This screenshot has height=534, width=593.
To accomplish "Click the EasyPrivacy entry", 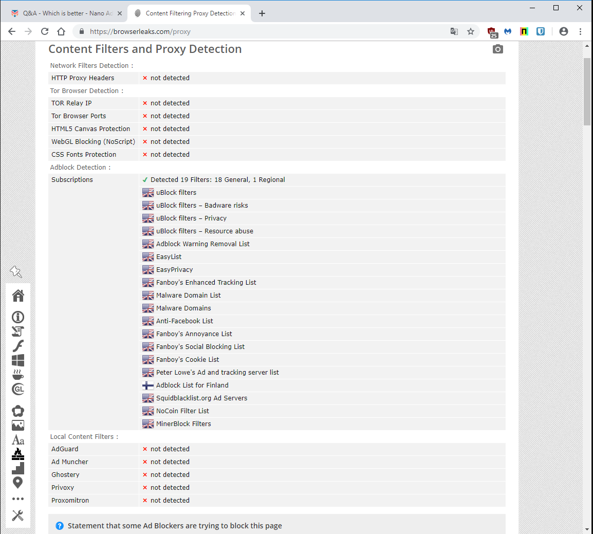I will (174, 270).
